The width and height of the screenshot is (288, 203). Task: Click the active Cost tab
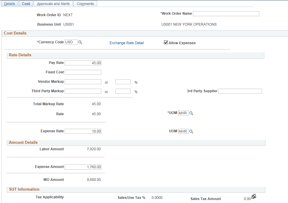pyautogui.click(x=26, y=4)
